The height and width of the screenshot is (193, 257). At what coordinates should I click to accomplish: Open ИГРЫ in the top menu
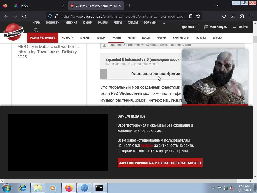(x=36, y=23)
